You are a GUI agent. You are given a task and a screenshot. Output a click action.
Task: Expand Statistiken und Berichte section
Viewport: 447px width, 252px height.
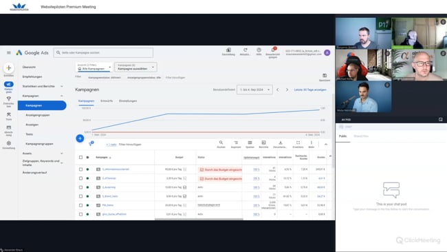point(62,86)
